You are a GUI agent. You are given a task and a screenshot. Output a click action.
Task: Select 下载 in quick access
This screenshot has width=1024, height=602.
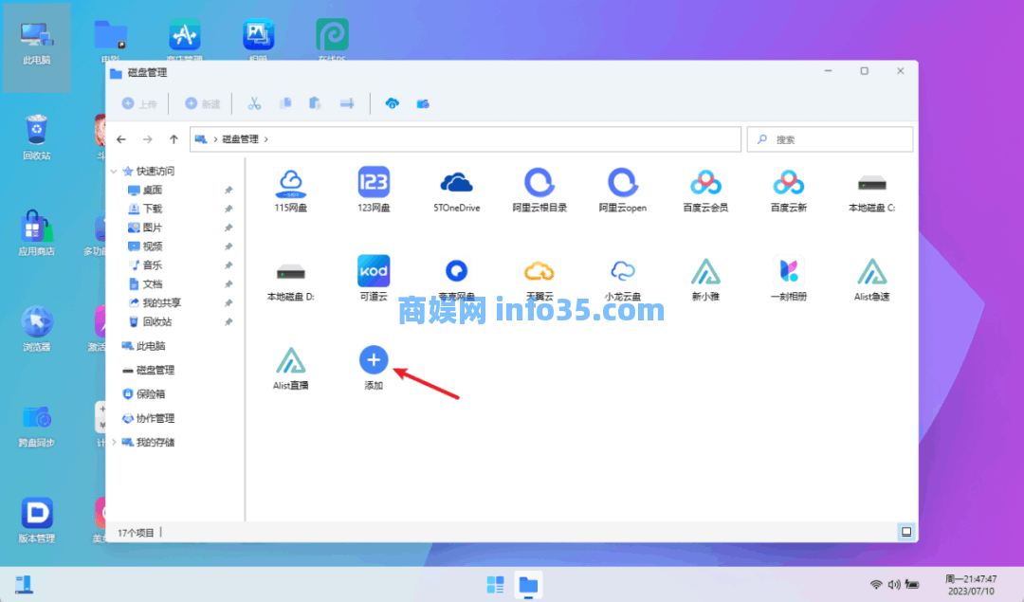(x=152, y=209)
